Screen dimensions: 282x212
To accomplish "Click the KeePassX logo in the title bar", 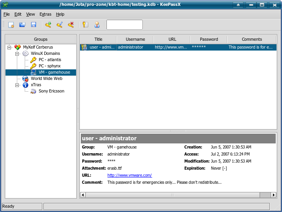I will pos(5,4).
